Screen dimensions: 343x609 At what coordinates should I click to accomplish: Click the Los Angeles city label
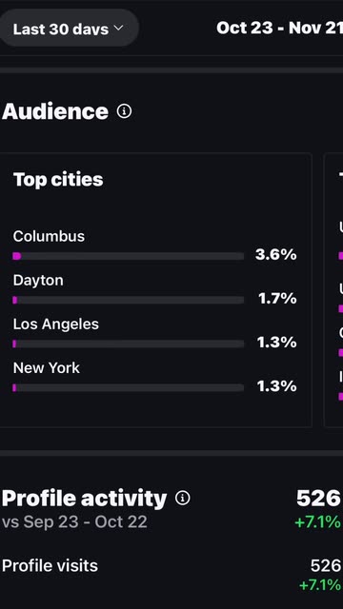56,324
